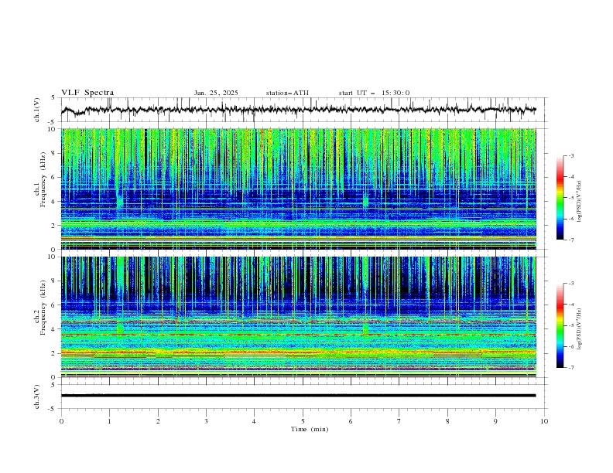Click time axis tick label "5"
The image size is (613, 473).
[303, 421]
